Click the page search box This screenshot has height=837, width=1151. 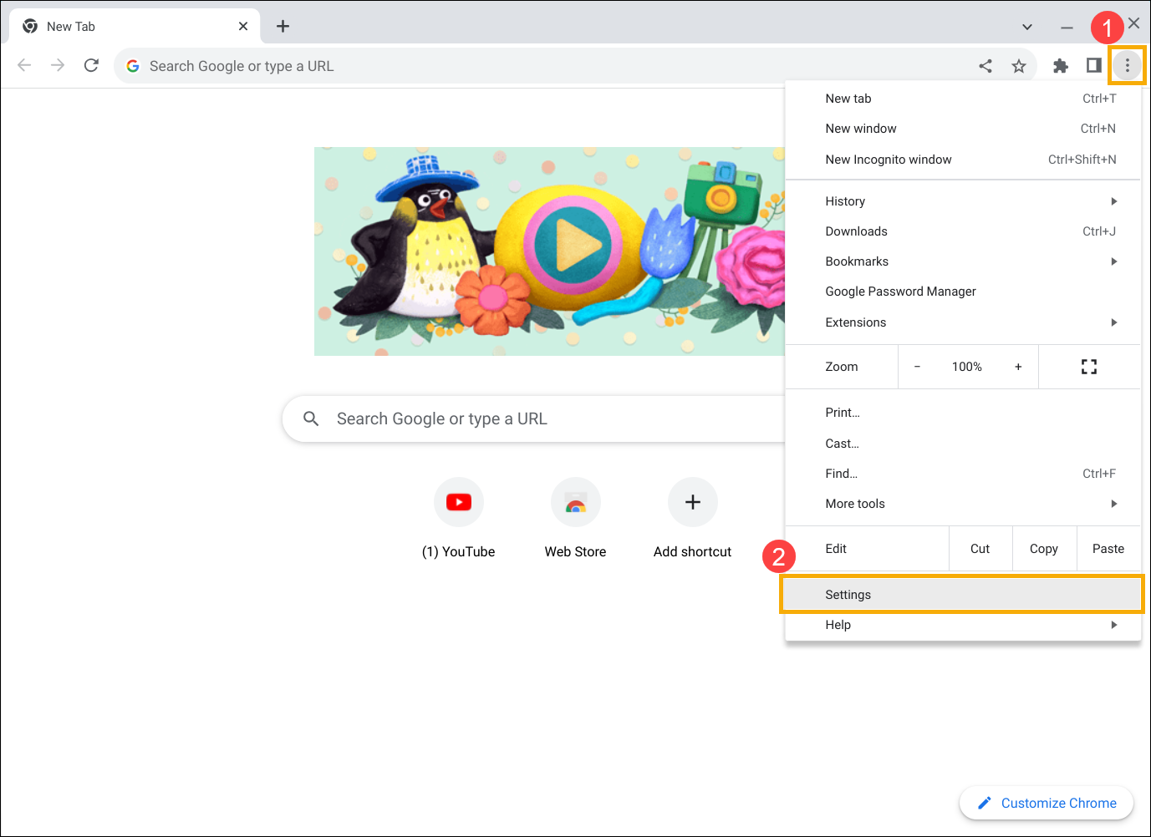[x=535, y=418]
